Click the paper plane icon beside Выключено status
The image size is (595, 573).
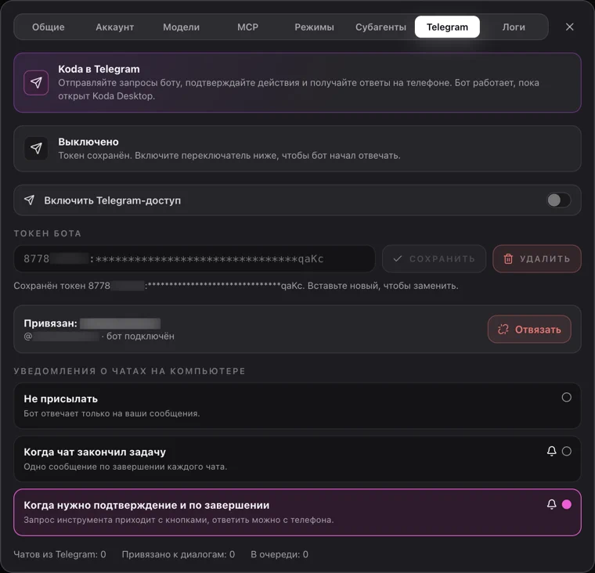[36, 148]
